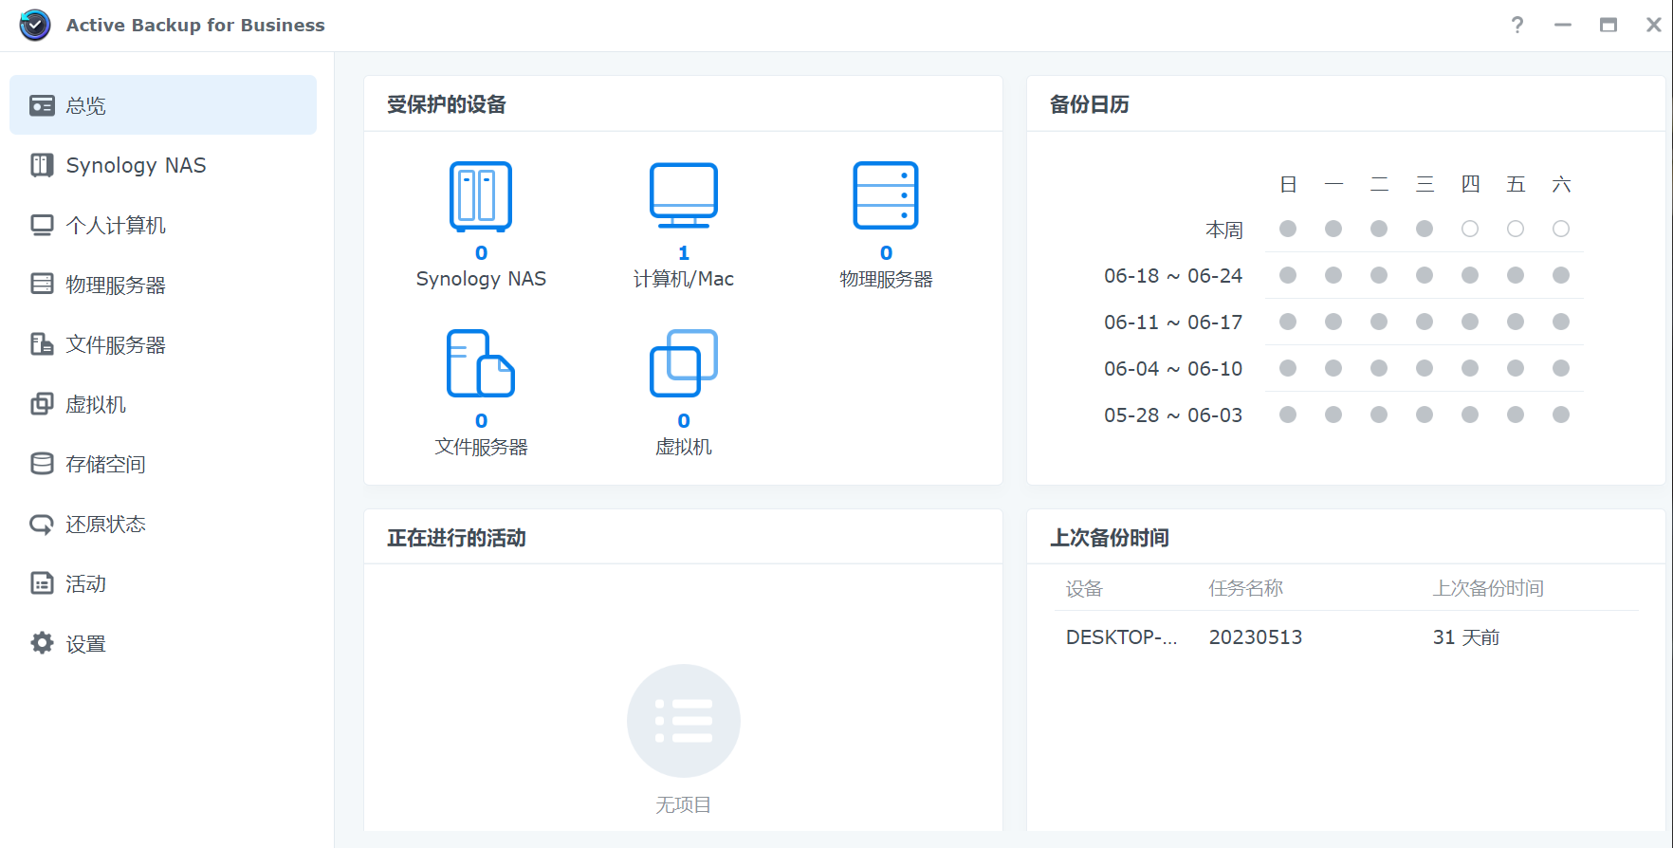This screenshot has height=848, width=1673.
Task: Click the 物理服务器 sidebar icon
Action: point(42,285)
